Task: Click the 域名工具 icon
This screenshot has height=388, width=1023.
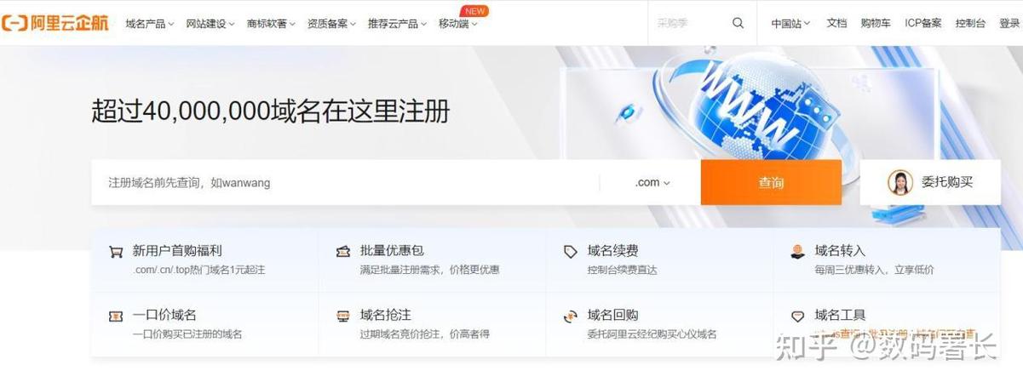Action: point(798,316)
